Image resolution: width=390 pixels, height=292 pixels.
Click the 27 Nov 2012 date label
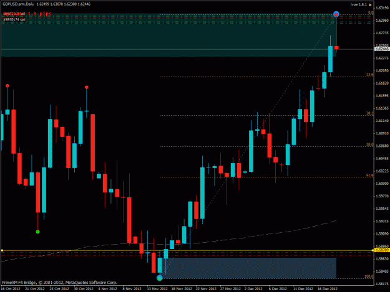coord(230,289)
